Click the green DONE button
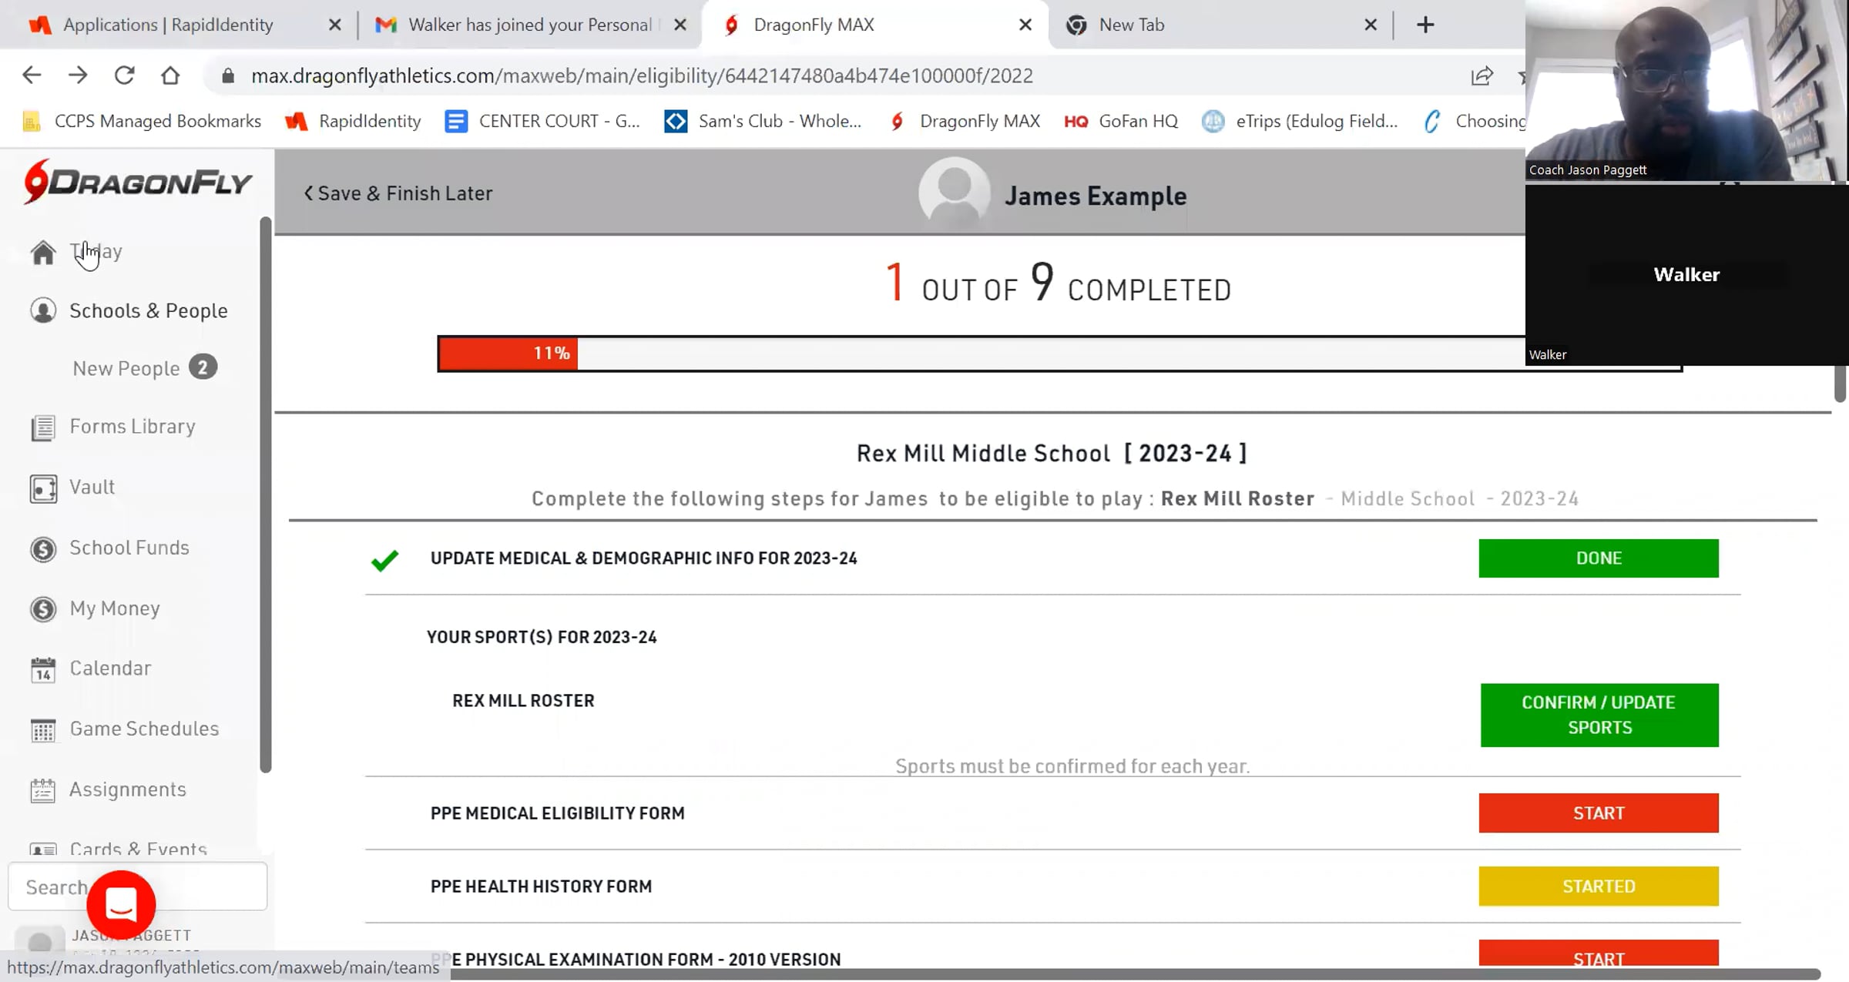The image size is (1849, 982). click(x=1599, y=558)
